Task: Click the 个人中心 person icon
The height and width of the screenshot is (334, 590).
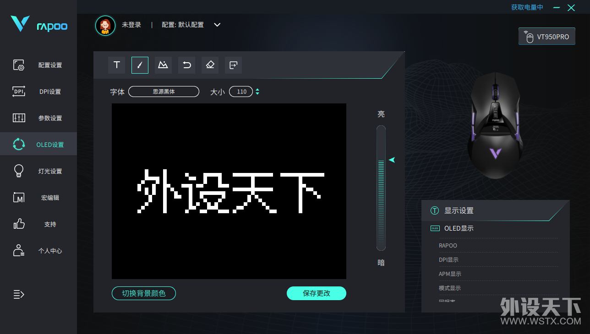Action: click(x=19, y=250)
